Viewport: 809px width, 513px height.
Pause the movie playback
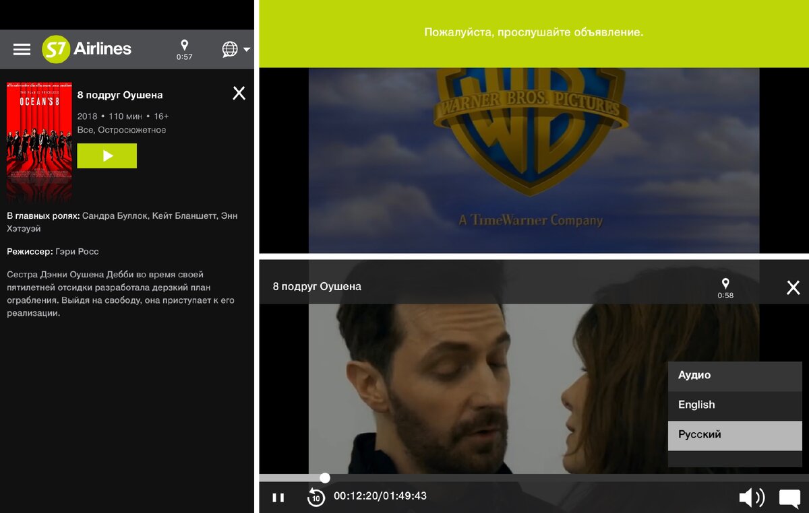coord(278,498)
